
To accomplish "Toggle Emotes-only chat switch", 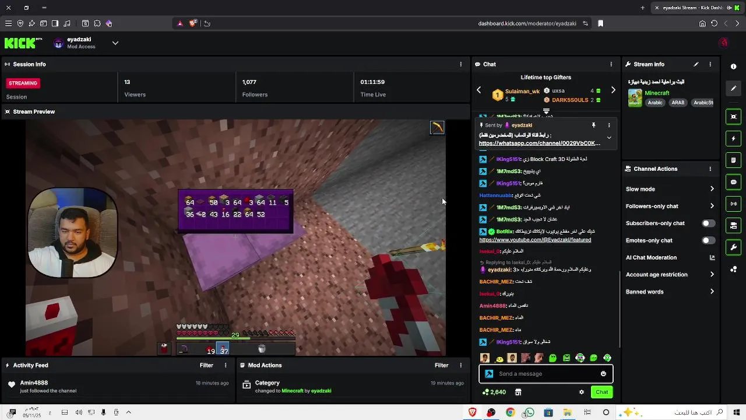I will [x=708, y=240].
